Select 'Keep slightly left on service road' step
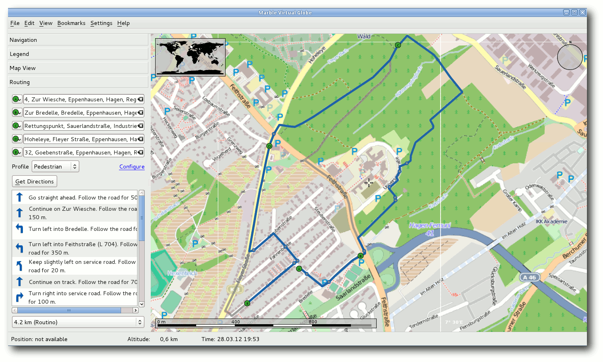This screenshot has height=362, width=603. 75,266
